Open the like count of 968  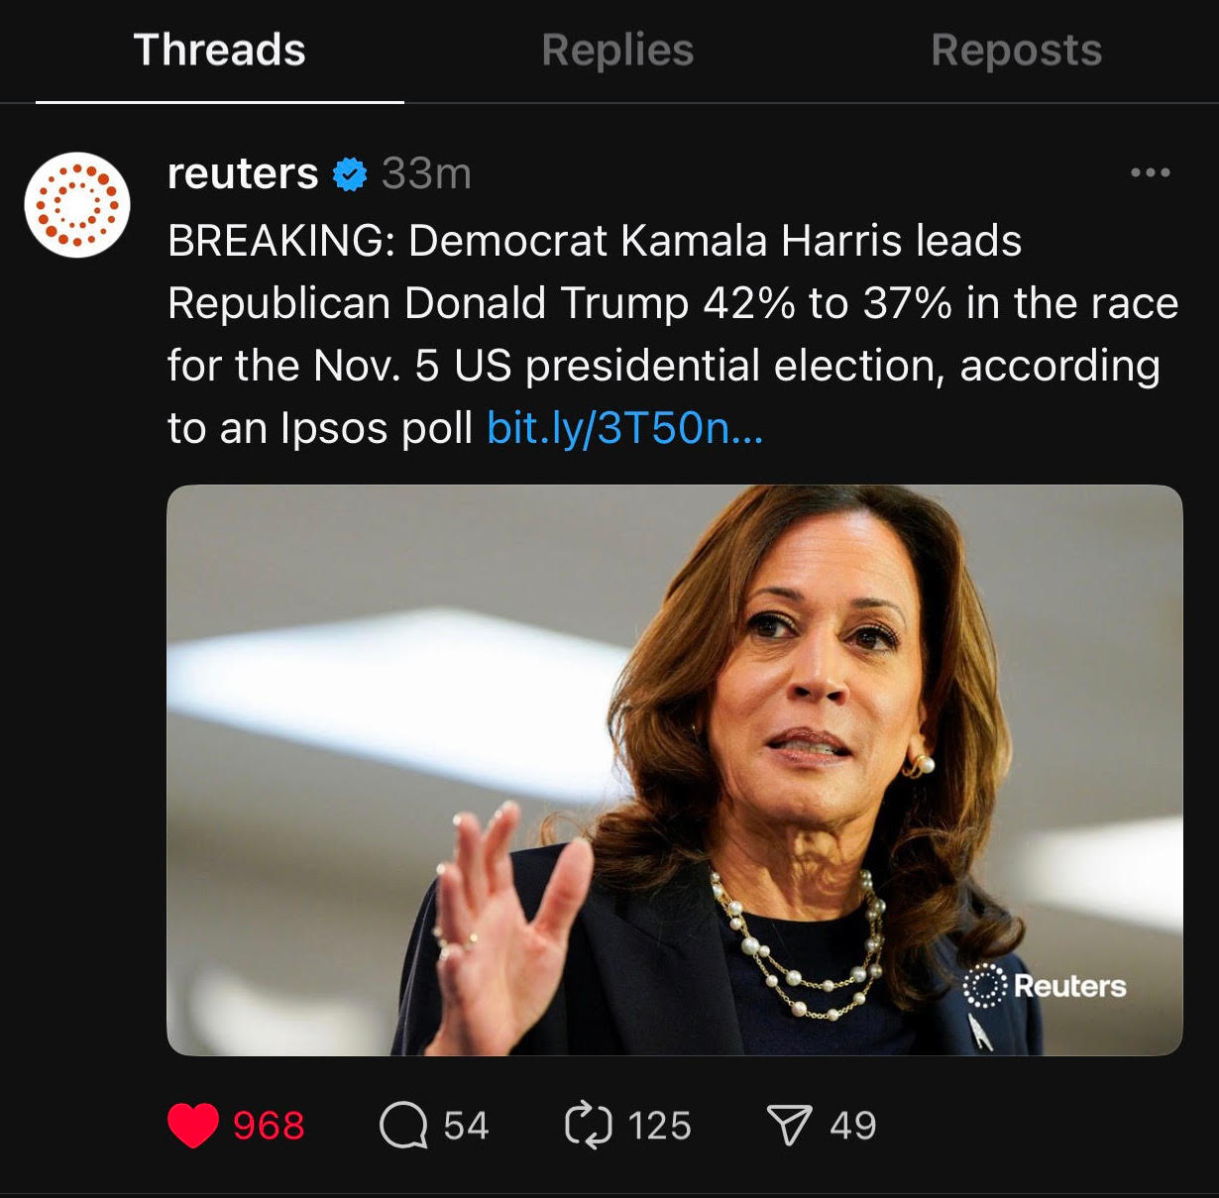tap(269, 1126)
